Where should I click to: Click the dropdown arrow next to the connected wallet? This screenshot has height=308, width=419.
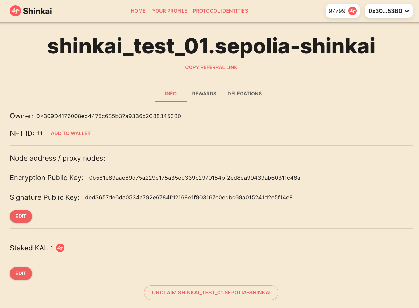click(x=407, y=11)
